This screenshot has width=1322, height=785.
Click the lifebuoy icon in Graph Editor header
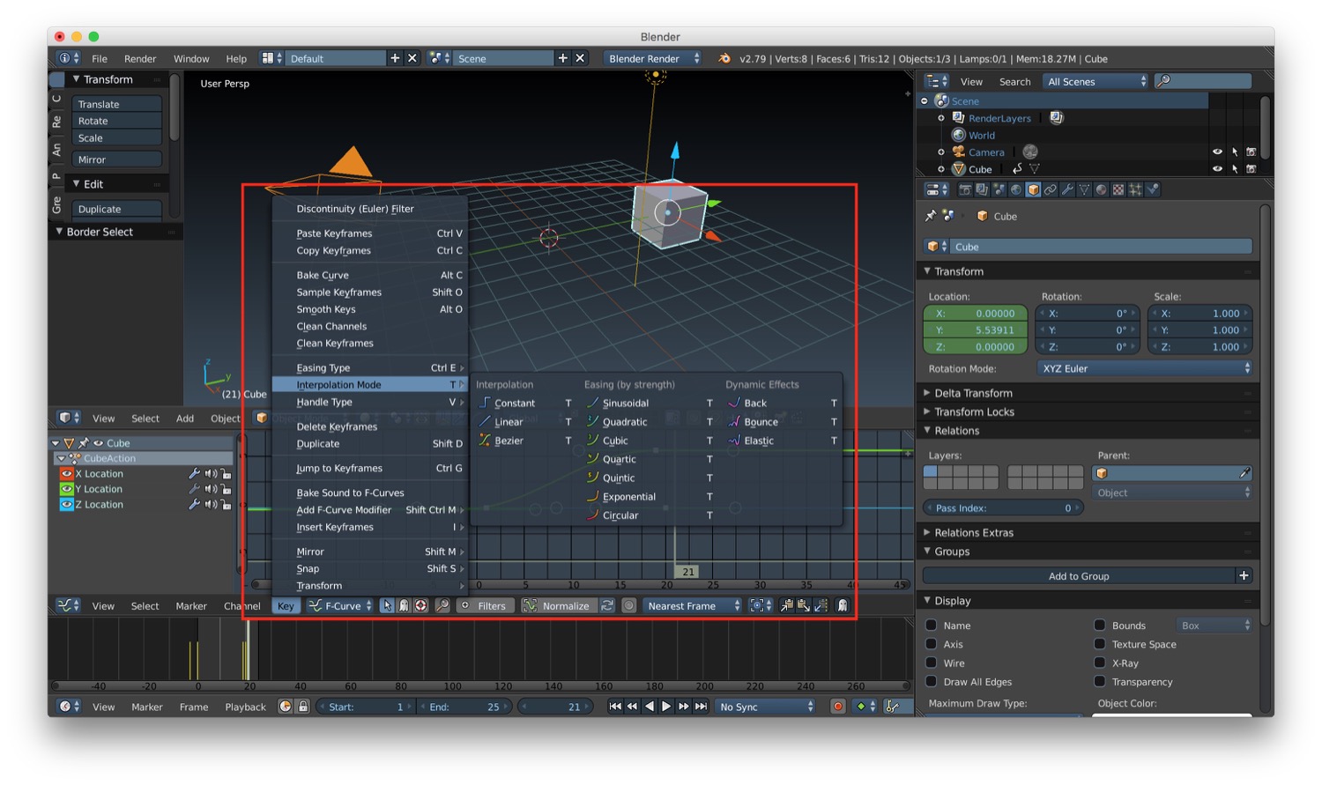pos(421,606)
